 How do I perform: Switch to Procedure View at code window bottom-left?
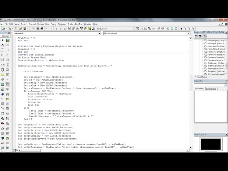(x=14, y=150)
